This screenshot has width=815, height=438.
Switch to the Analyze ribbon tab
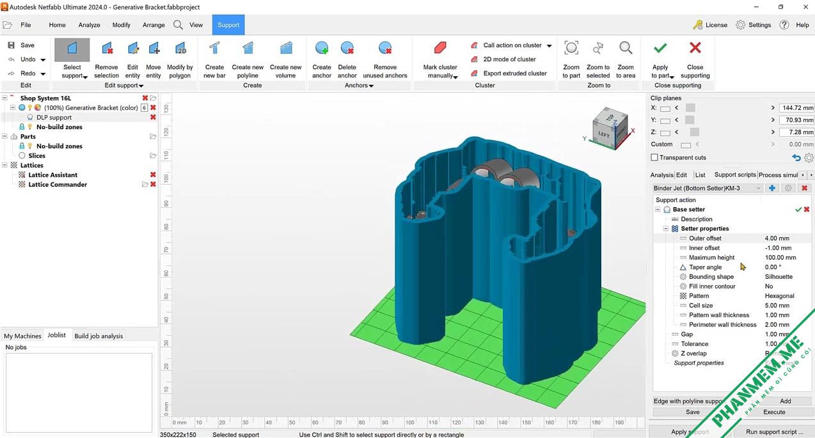tap(89, 25)
